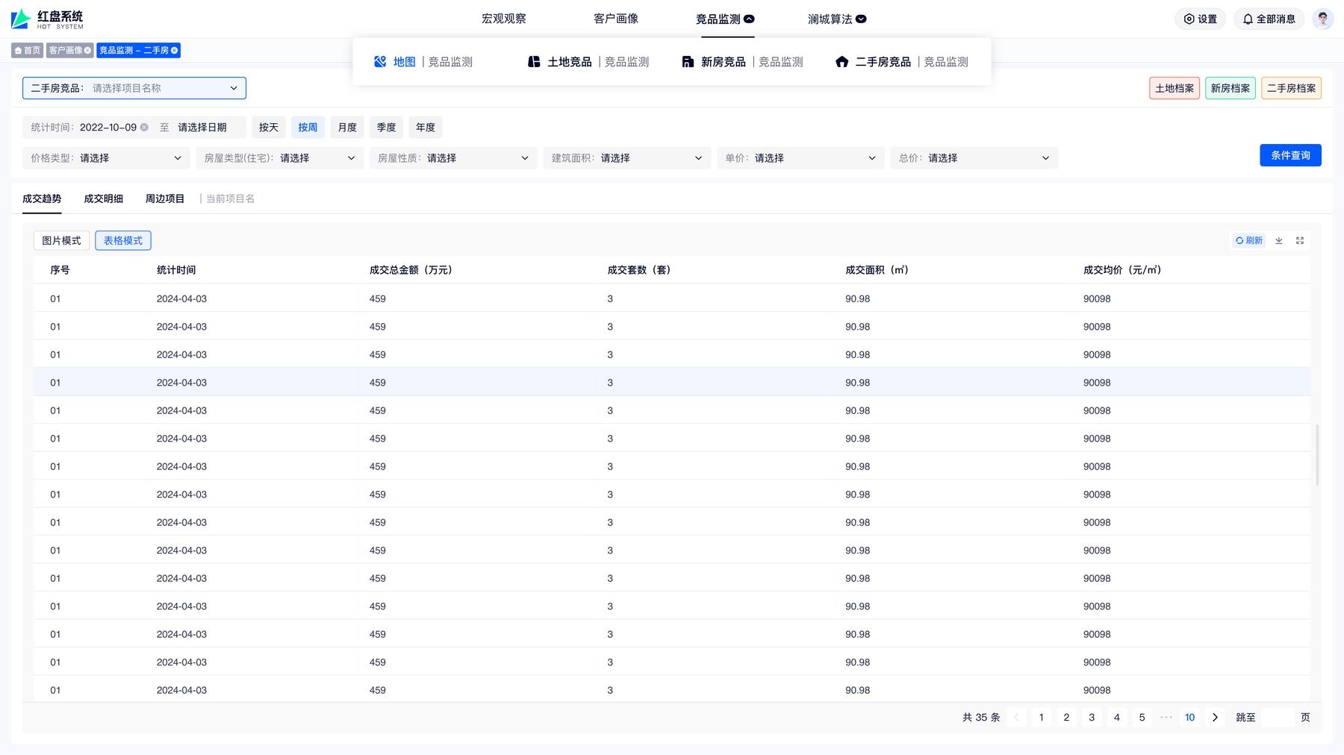Open 全部消息 notifications bell
The width and height of the screenshot is (1344, 755).
(1269, 19)
